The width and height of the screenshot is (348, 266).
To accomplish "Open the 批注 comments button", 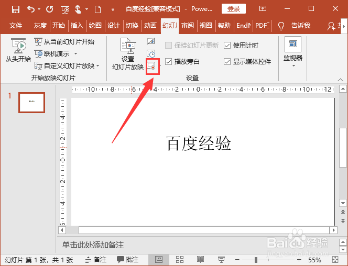I will click(x=128, y=260).
